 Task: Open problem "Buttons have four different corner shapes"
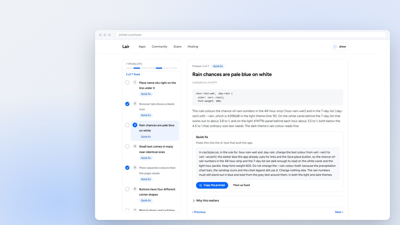pyautogui.click(x=155, y=194)
